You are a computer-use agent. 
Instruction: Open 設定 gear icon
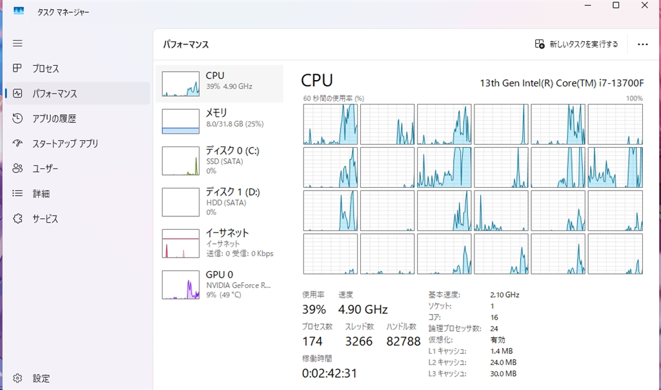point(18,378)
